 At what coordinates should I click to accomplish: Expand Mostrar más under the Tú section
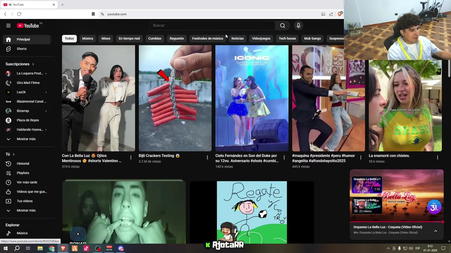(x=27, y=210)
